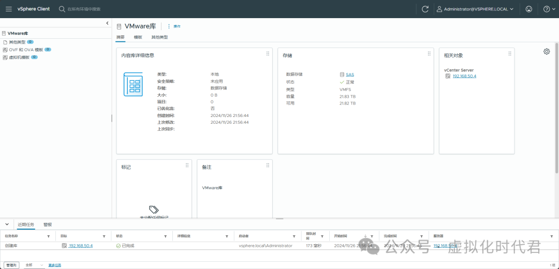Click the sort arrow in start time column

coord(365,236)
